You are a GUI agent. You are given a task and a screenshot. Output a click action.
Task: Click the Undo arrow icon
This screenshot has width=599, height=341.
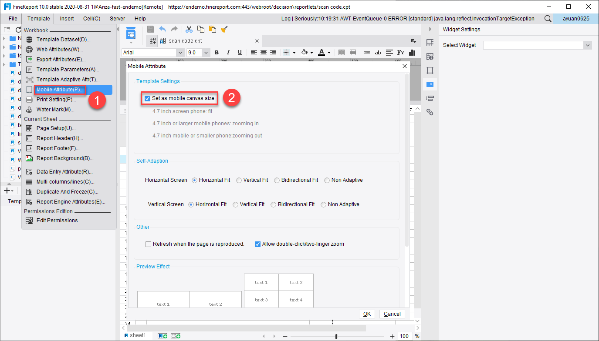coord(162,29)
